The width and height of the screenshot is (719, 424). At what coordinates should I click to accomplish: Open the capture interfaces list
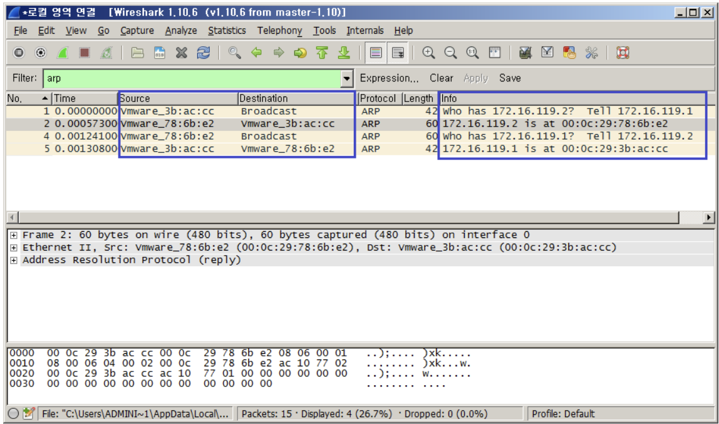point(19,53)
